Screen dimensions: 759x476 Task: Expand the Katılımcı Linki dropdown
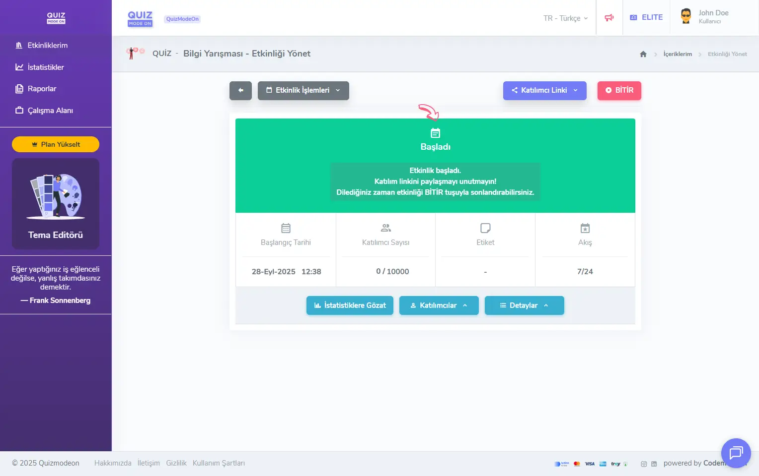[544, 90]
